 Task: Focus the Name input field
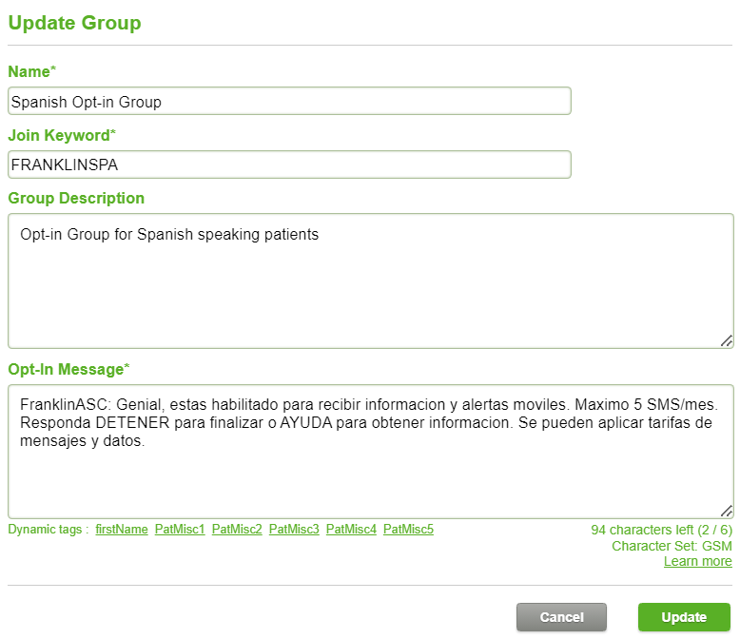point(289,101)
